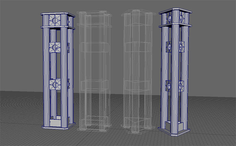Click the top cap of the right wireframe pillar

pos(134,13)
